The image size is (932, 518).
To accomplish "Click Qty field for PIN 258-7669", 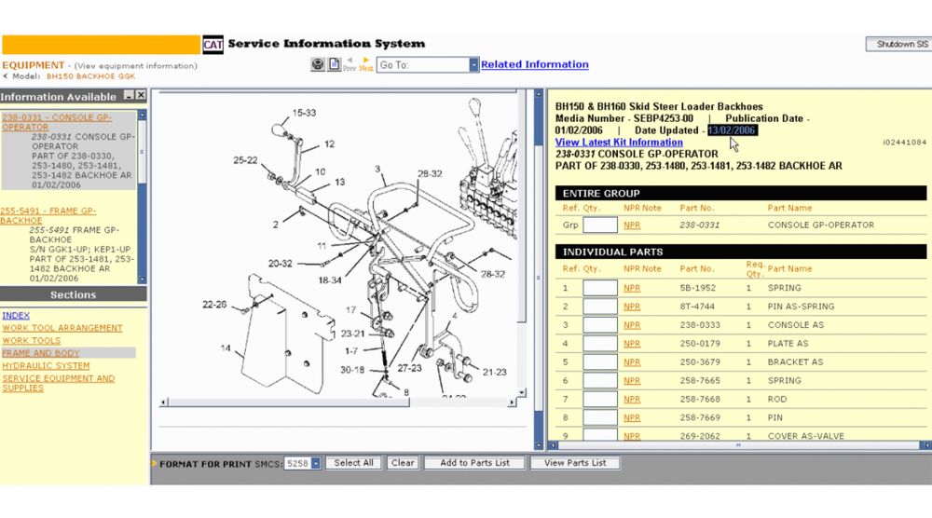I will click(599, 417).
